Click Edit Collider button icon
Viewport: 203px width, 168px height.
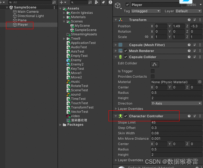point(155,64)
